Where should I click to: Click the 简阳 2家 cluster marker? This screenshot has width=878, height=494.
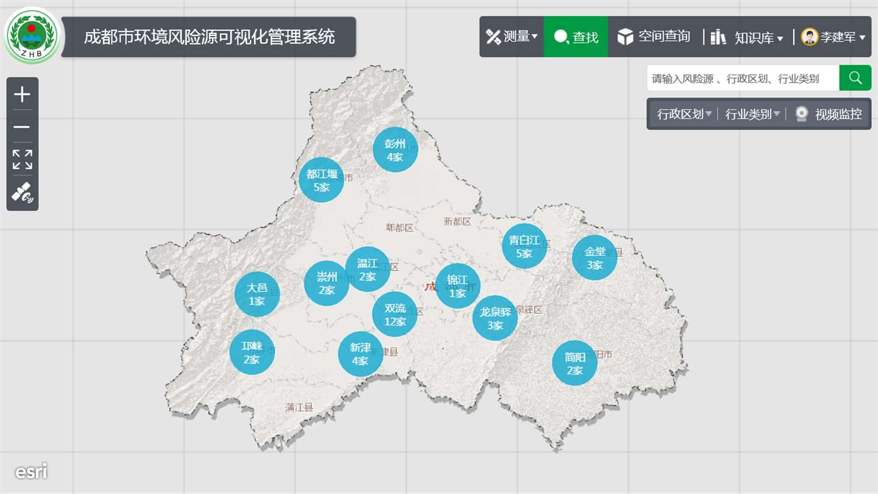575,363
